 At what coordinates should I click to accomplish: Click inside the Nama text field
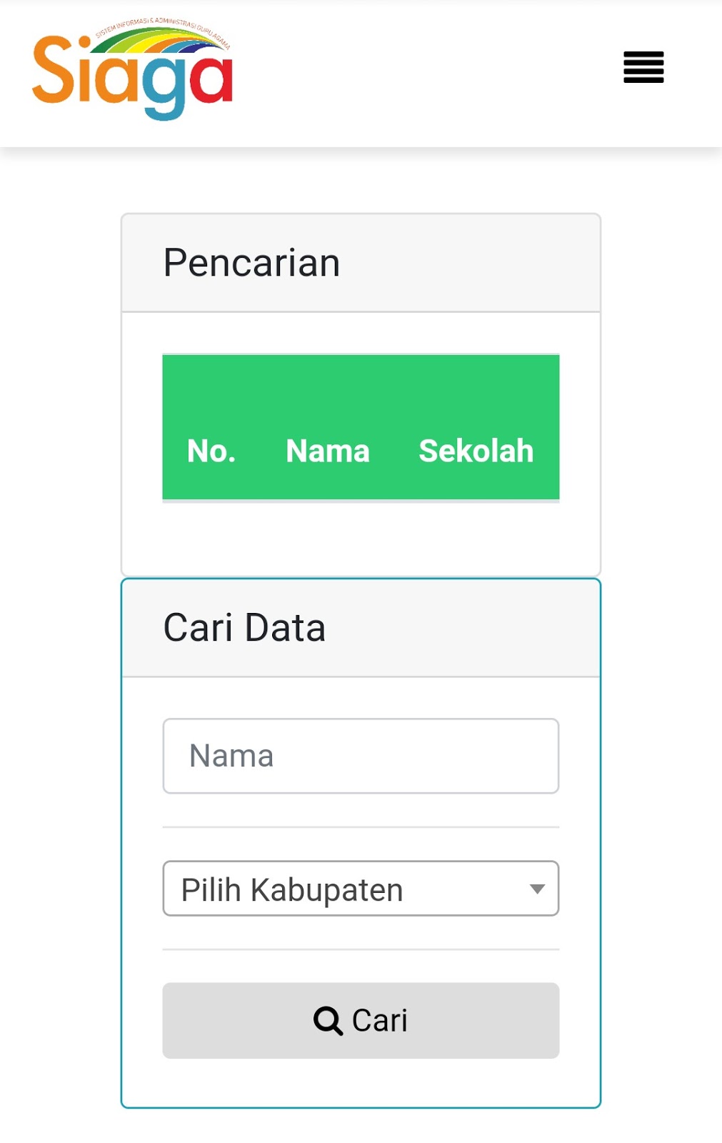point(360,756)
